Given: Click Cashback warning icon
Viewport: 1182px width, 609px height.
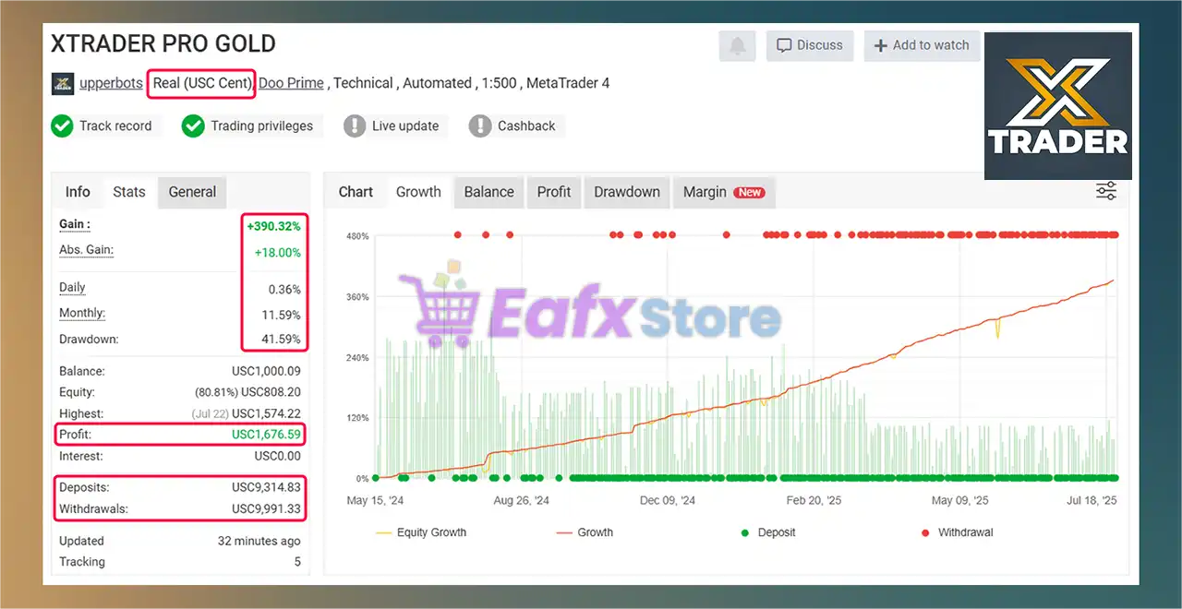Looking at the screenshot, I should [x=480, y=126].
